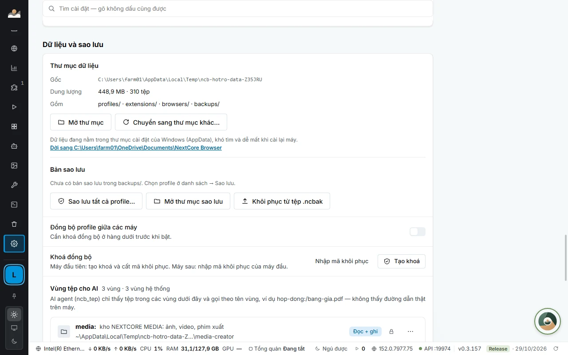This screenshot has height=355, width=568.
Task: Open the L user profile avatar
Action: [14, 275]
